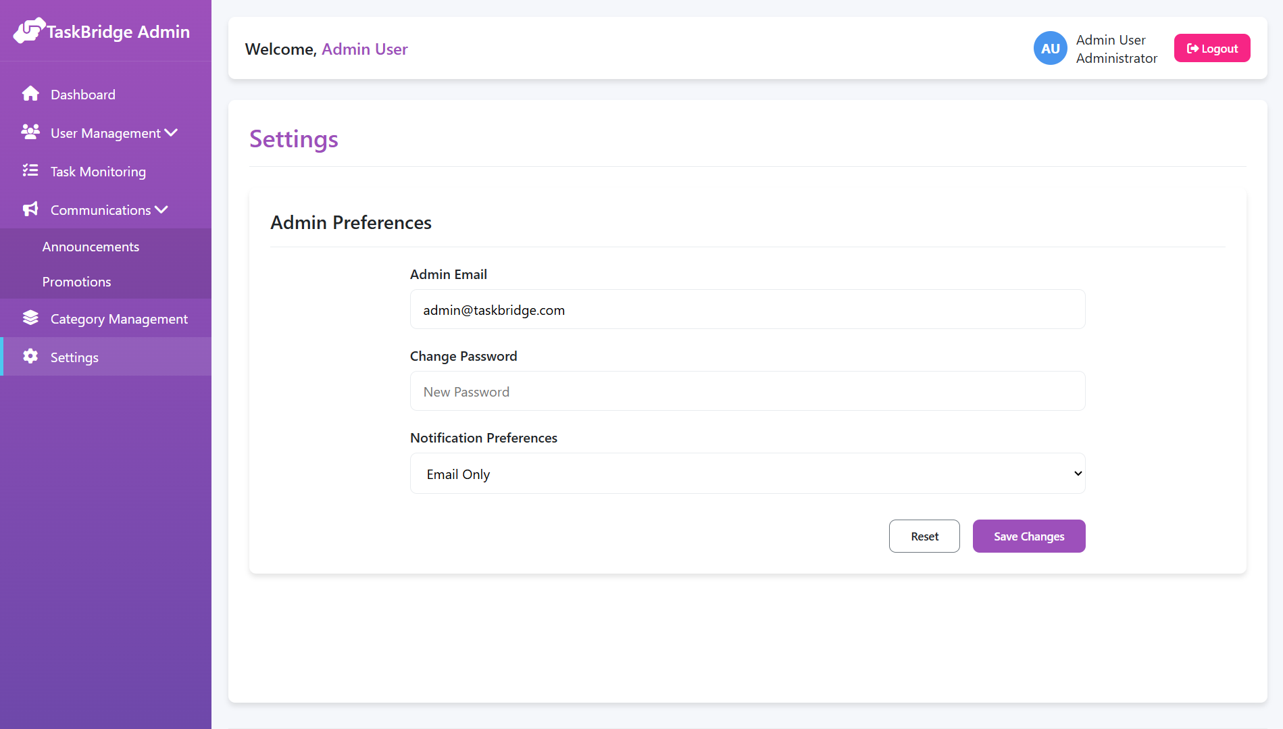Select the Dashboard home icon
Screen dimensions: 1283x729
(x=30, y=93)
